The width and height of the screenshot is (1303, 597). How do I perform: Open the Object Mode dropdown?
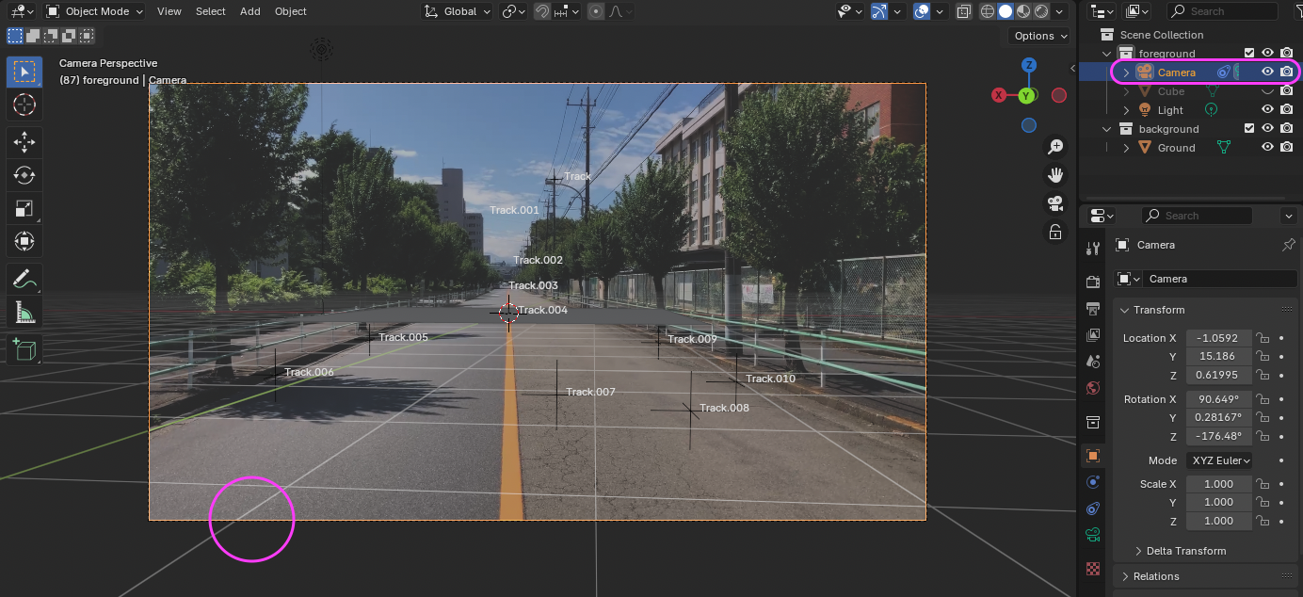click(94, 11)
